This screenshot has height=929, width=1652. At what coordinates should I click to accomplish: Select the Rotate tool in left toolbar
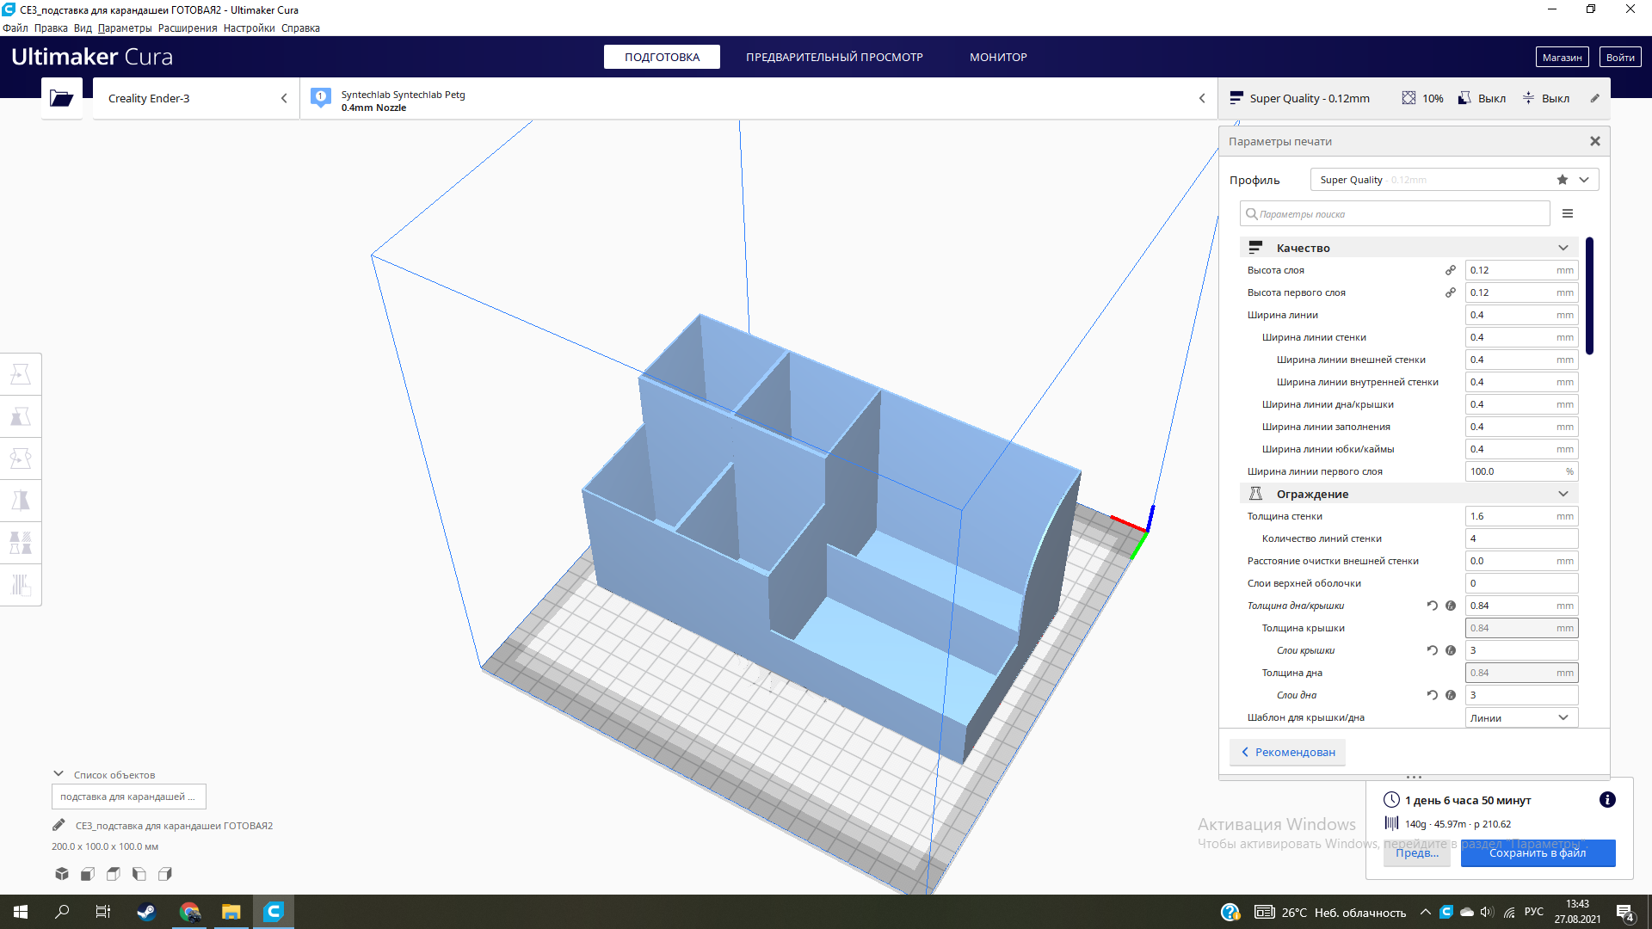pos(21,458)
